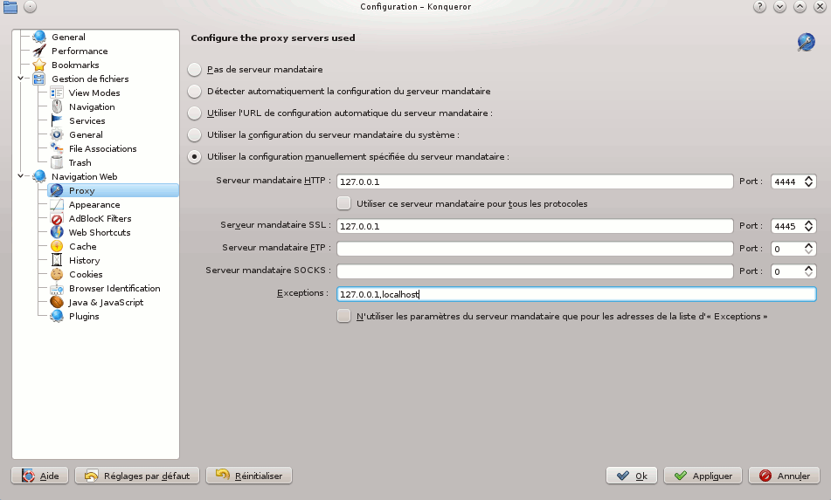
Task: Open the Bookmarks settings page
Action: coord(75,65)
